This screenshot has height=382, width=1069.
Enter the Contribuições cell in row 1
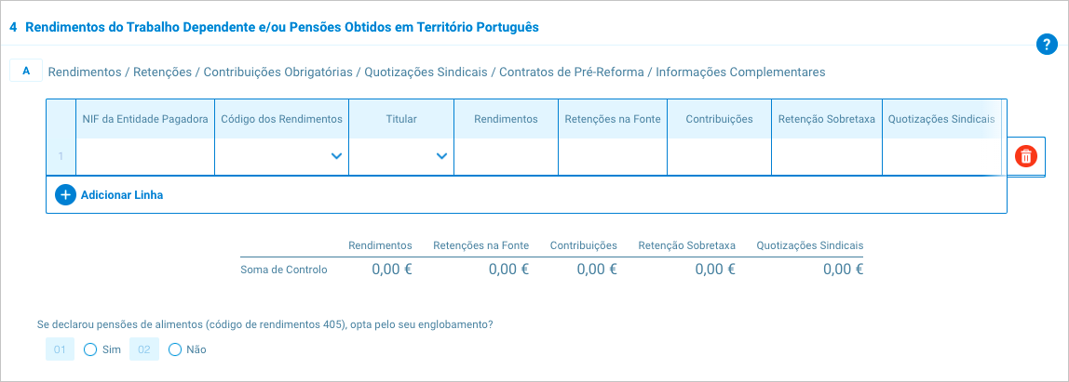coord(719,156)
